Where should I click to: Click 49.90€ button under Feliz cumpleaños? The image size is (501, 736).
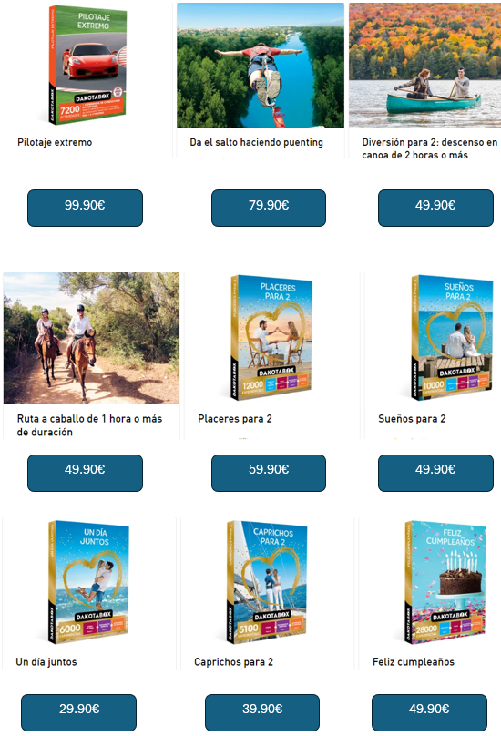429,712
